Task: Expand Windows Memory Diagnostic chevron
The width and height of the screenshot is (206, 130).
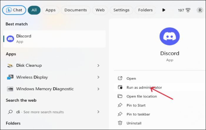Action: 98,89
